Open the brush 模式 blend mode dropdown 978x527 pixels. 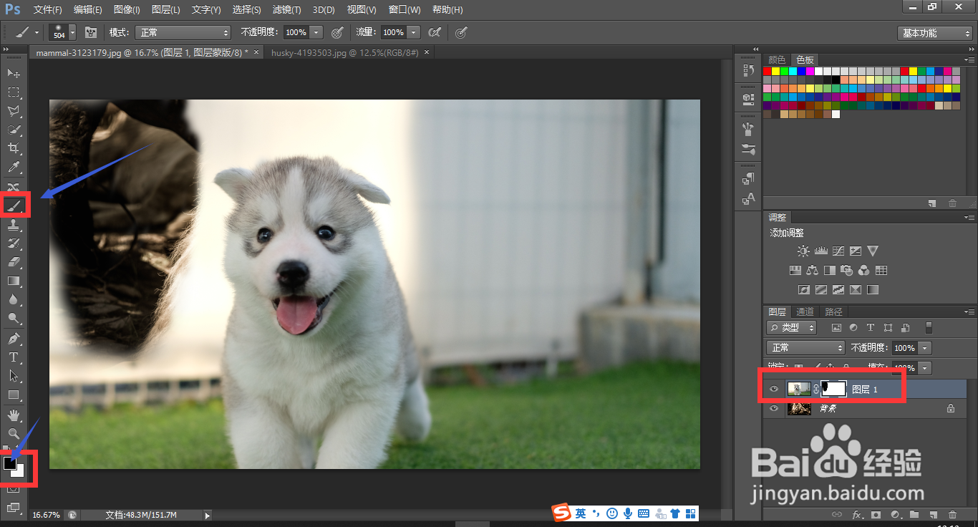(x=184, y=33)
